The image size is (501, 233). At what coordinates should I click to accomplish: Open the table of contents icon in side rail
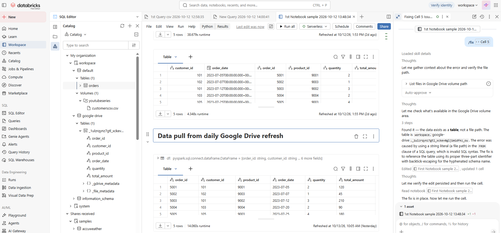tap(55, 27)
